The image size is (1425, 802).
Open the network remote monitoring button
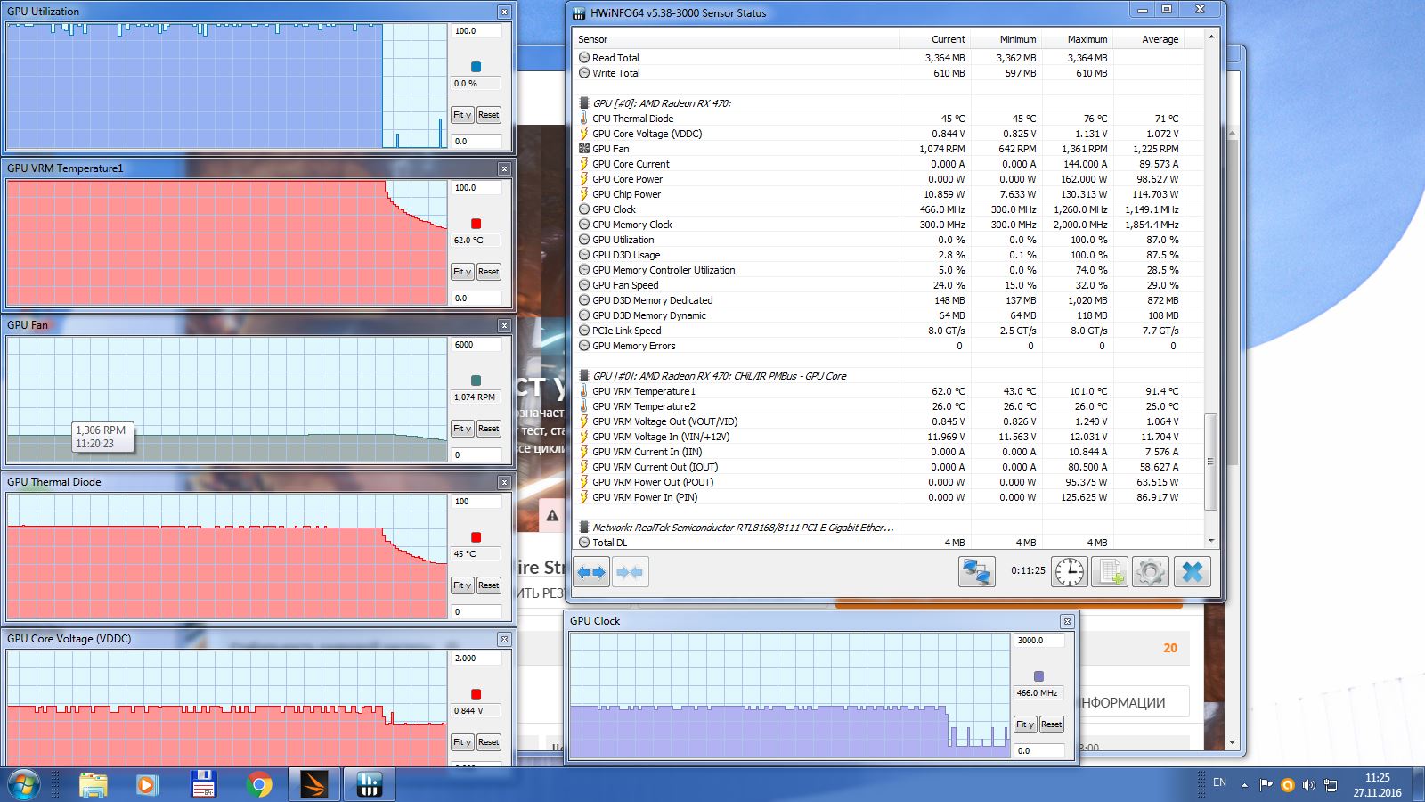point(976,571)
